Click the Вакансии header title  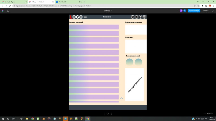(x=107, y=17)
